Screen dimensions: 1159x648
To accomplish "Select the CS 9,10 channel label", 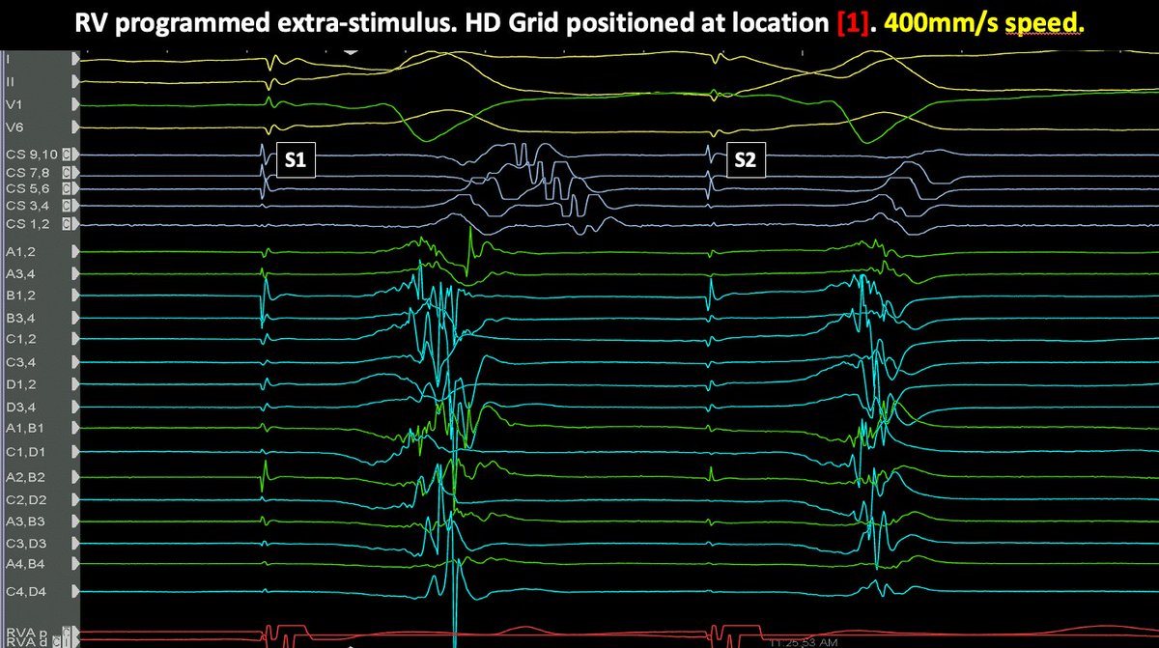I will coord(32,155).
